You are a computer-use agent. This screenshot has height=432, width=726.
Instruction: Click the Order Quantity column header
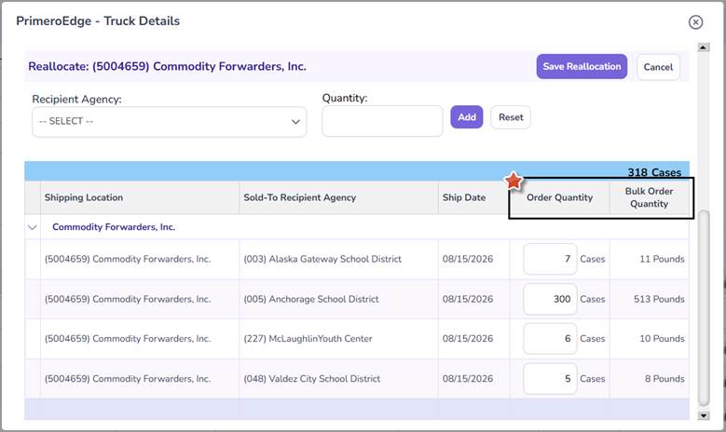coord(559,197)
